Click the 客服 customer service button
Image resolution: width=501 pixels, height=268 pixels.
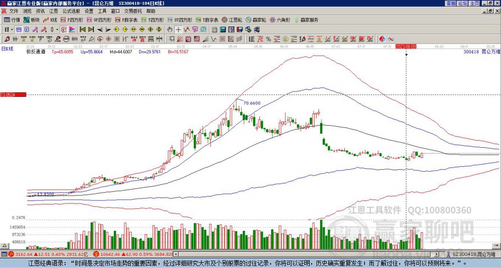tap(451, 3)
